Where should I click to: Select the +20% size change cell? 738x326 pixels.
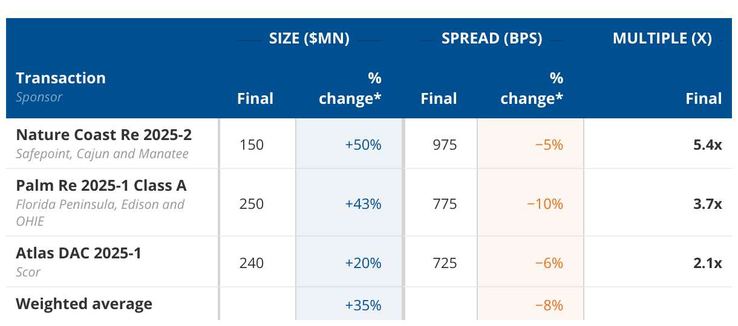pos(363,263)
